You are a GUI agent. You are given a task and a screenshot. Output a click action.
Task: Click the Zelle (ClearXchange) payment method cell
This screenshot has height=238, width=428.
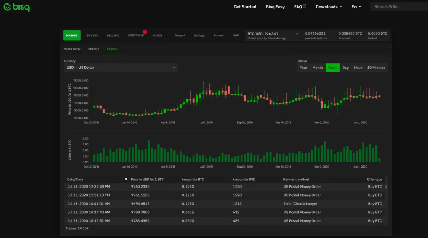click(300, 204)
